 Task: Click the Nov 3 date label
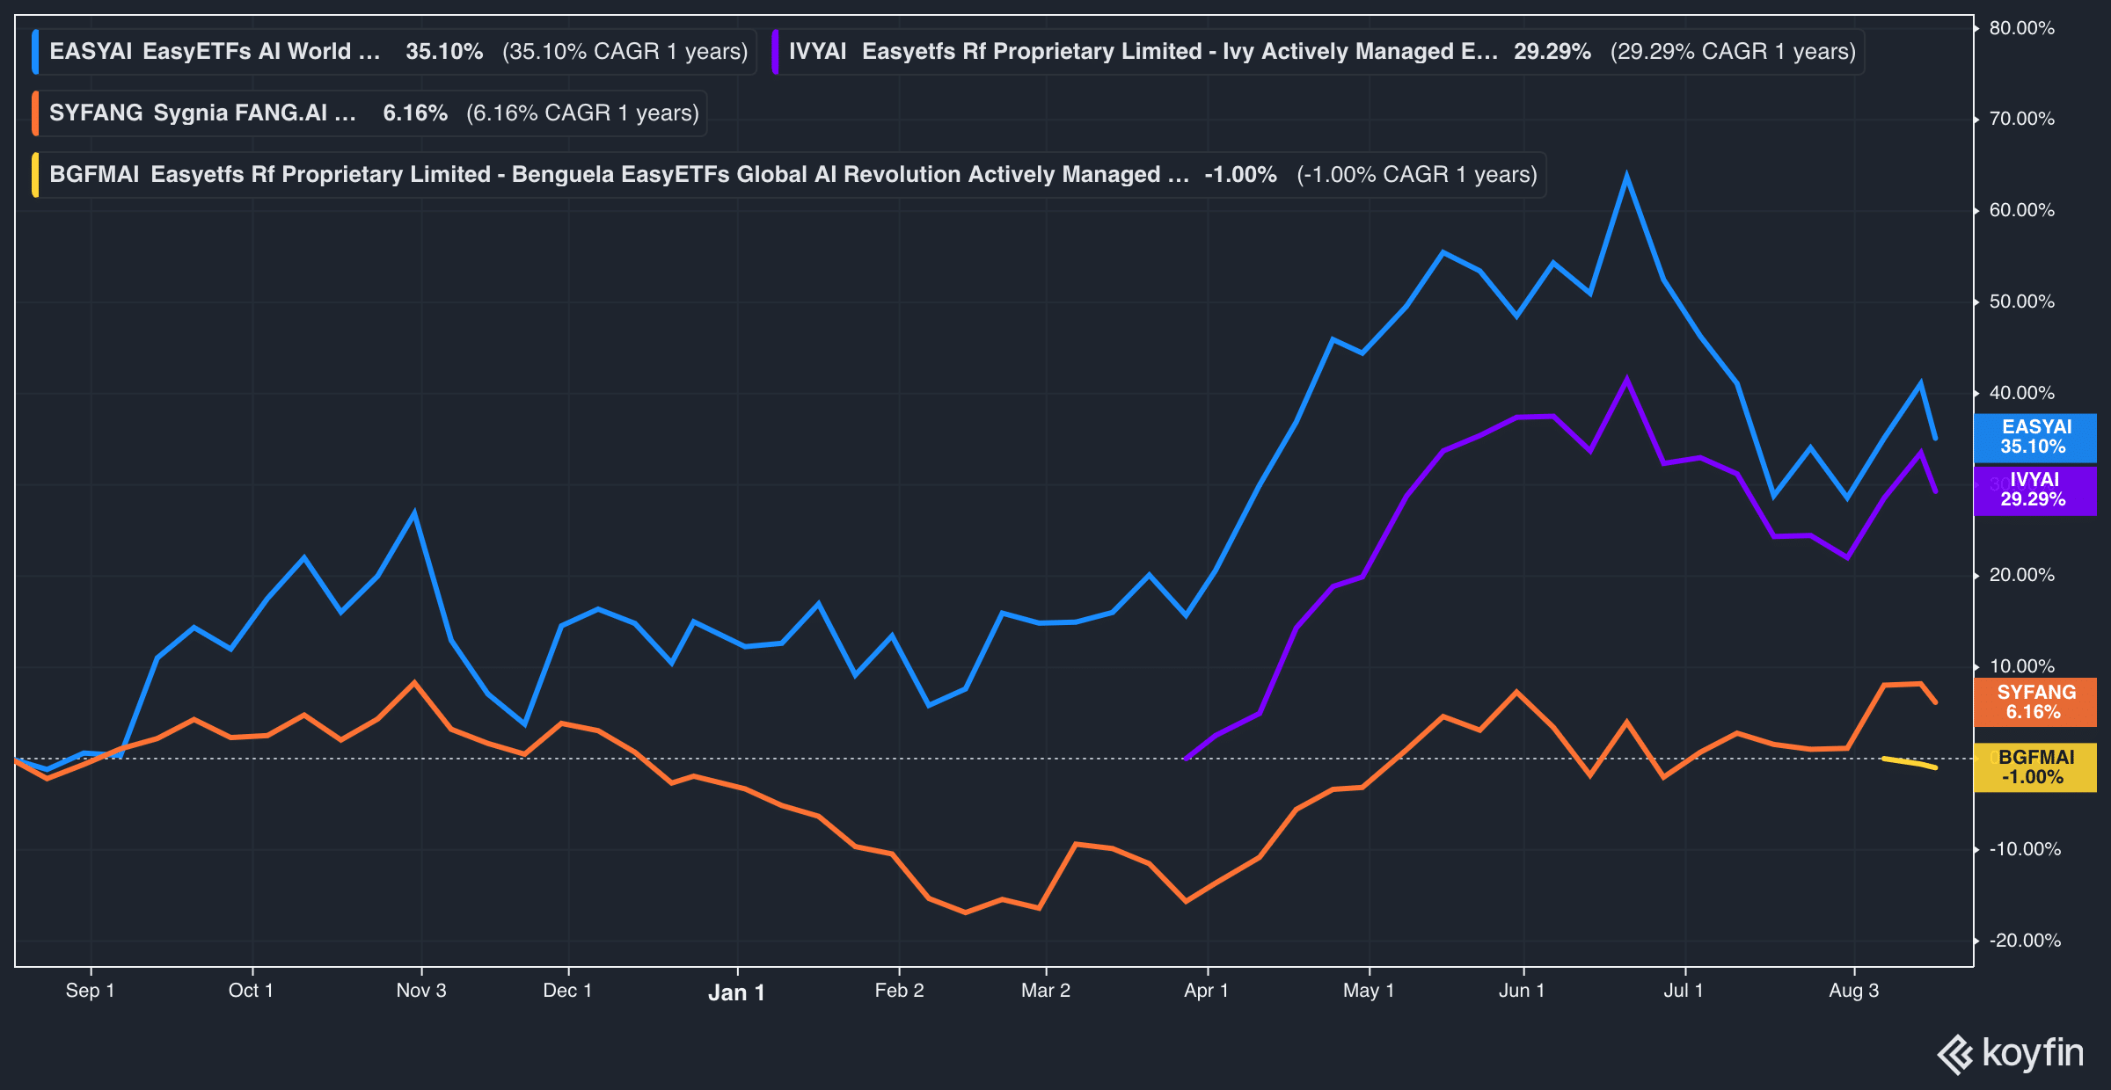tap(421, 991)
